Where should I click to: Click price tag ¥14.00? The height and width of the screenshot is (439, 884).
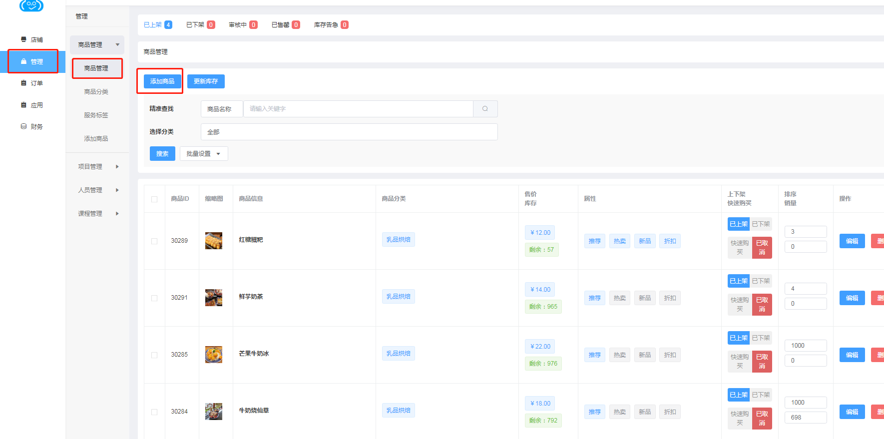coord(540,290)
